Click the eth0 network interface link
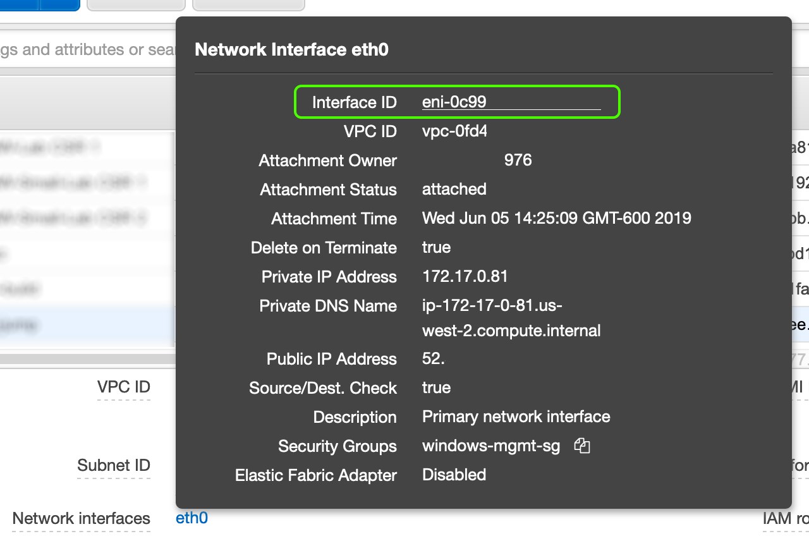Viewport: 809px width, 541px height. pos(192,518)
